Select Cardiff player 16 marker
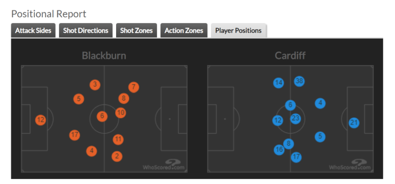The width and height of the screenshot is (395, 184). coord(279,149)
